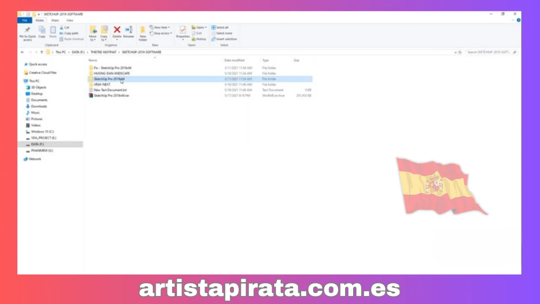Select highlighted SketchUp Pro 2019x64 folder
Viewport: 540px width, 304px height.
[x=200, y=79]
